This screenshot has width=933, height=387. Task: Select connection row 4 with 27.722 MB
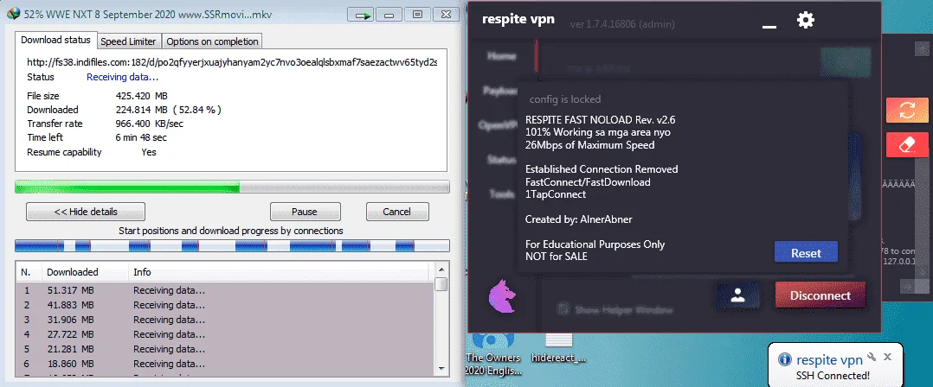[226, 334]
